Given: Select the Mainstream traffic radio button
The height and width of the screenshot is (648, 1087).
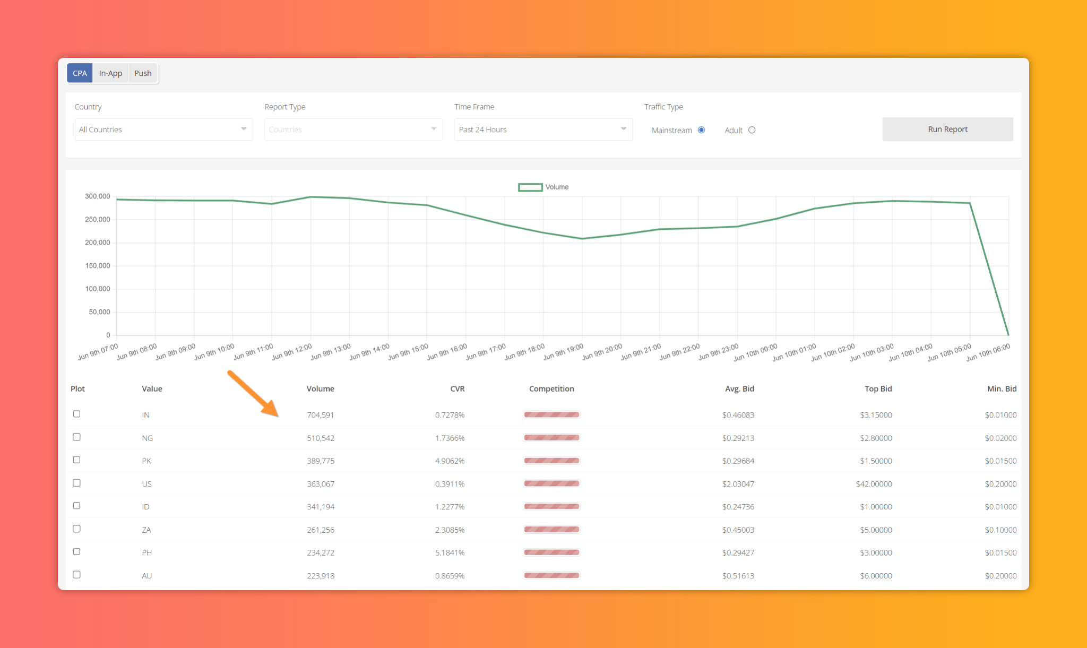Looking at the screenshot, I should tap(701, 130).
